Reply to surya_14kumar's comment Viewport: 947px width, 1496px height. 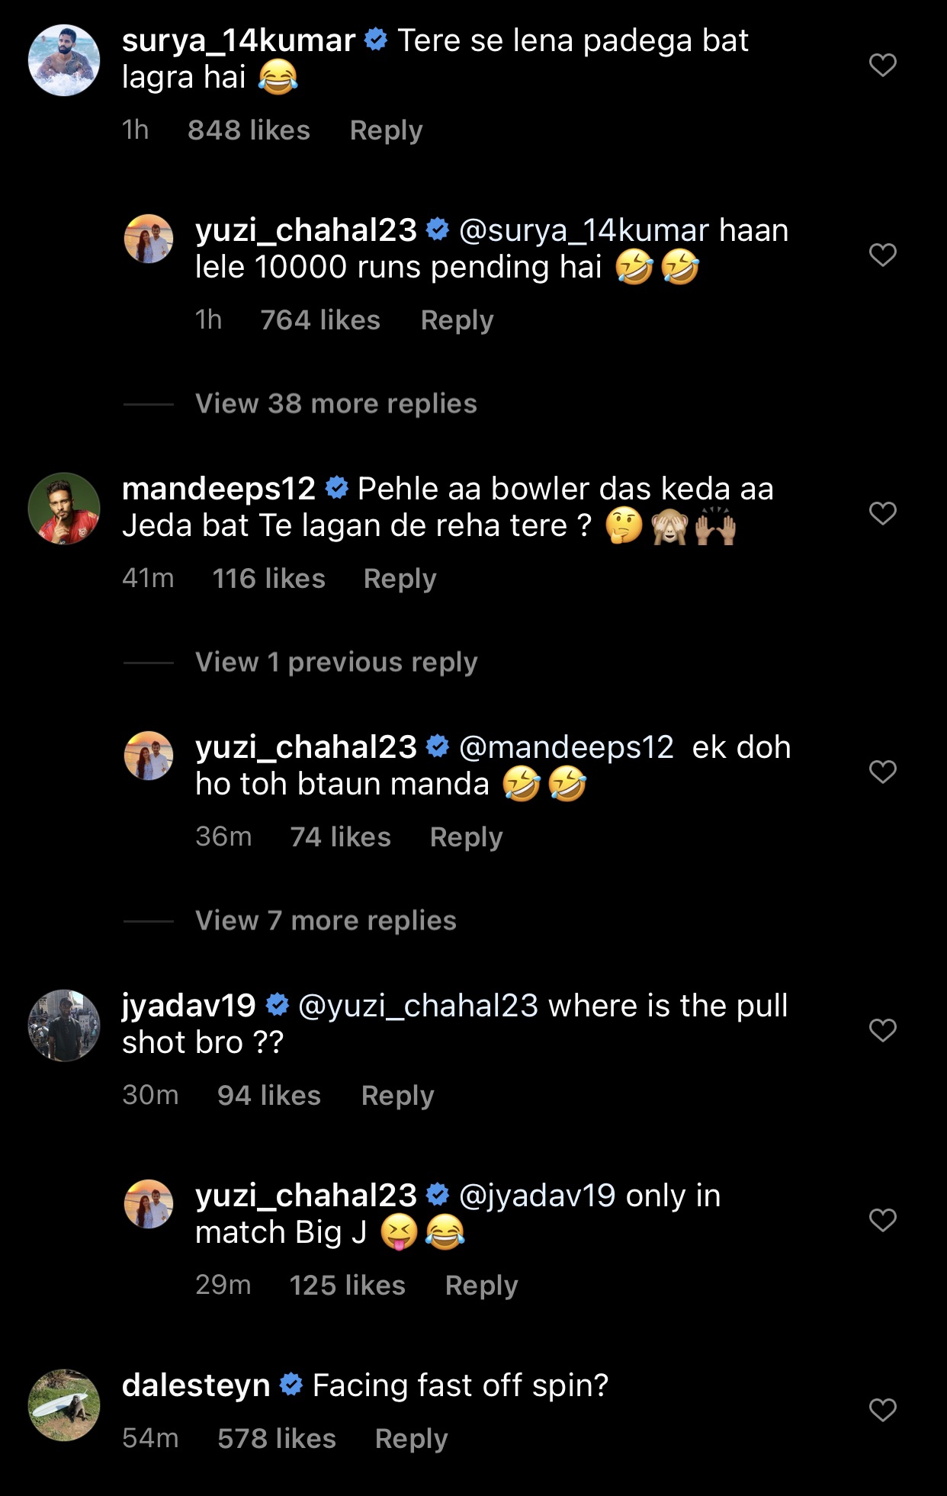(386, 130)
